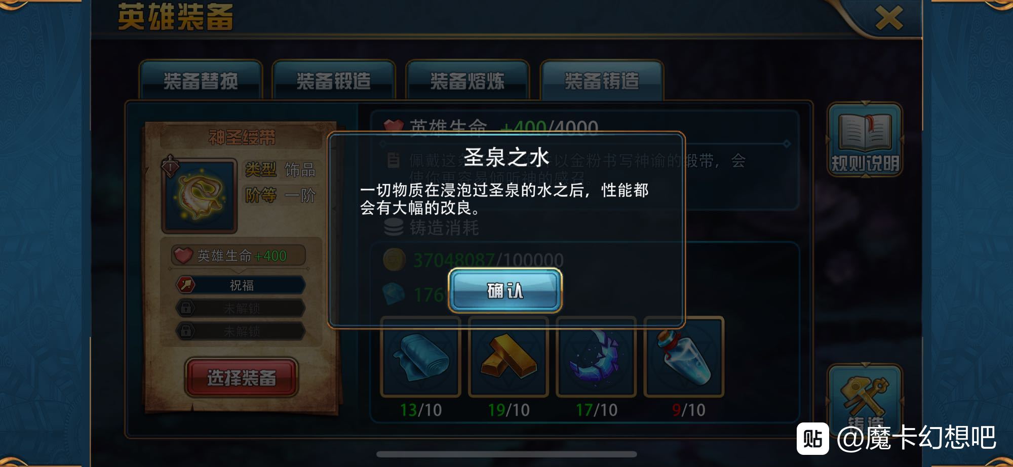Switch to the 装备铸造 tab
The width and height of the screenshot is (1013, 467).
pyautogui.click(x=602, y=81)
